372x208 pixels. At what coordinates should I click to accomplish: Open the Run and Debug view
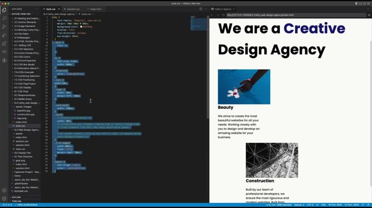(x=4, y=35)
